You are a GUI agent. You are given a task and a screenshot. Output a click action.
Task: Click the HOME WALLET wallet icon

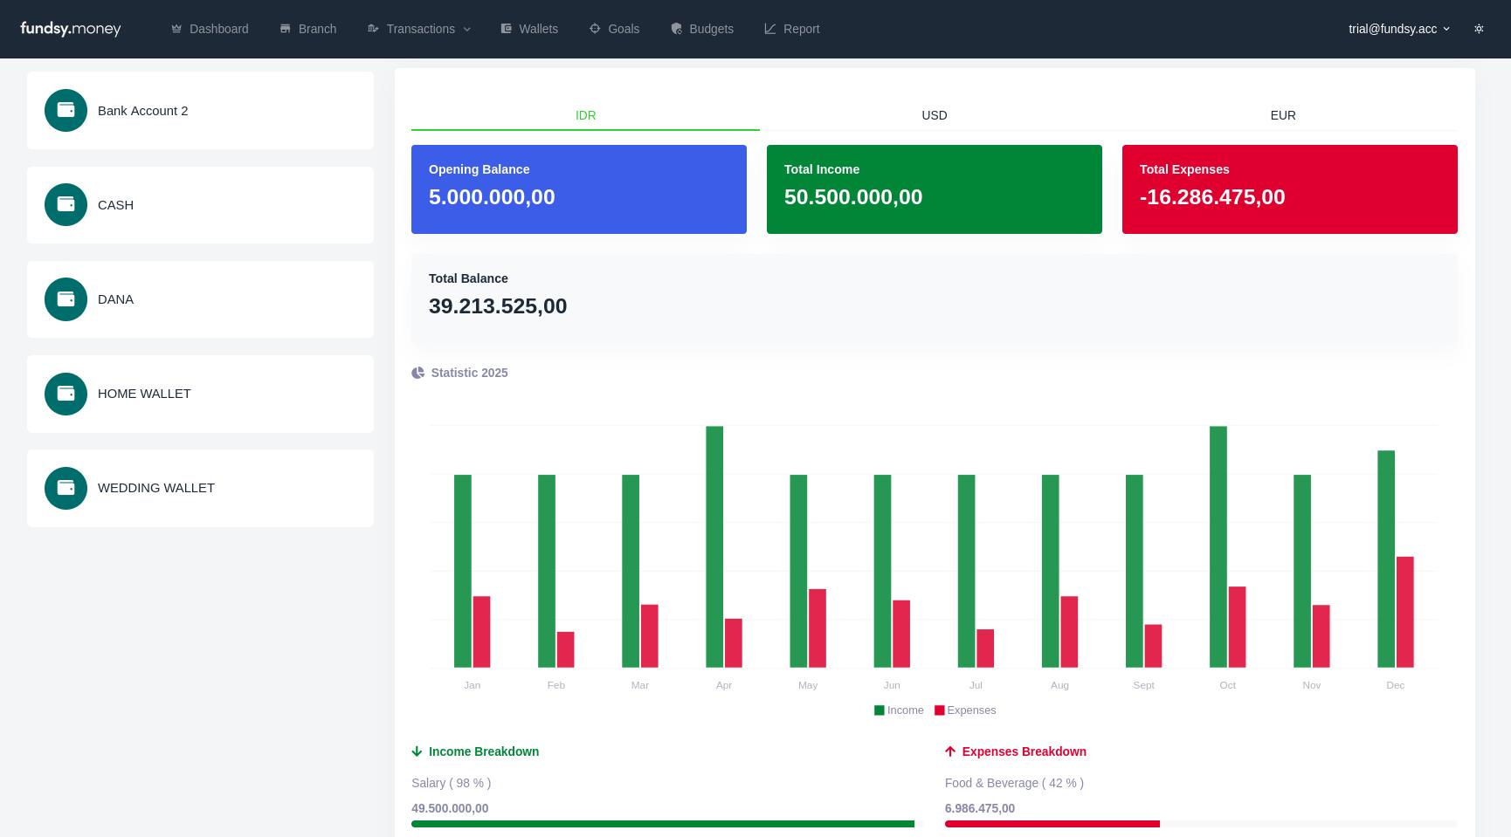66,394
